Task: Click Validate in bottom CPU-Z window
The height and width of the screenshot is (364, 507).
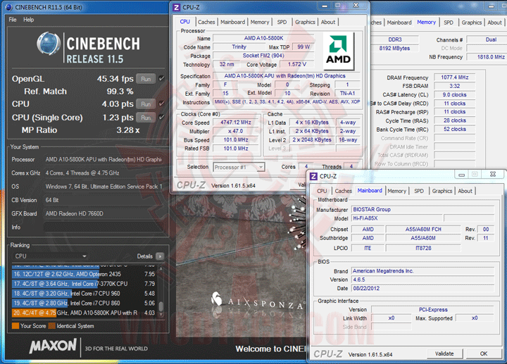Action: (444, 353)
